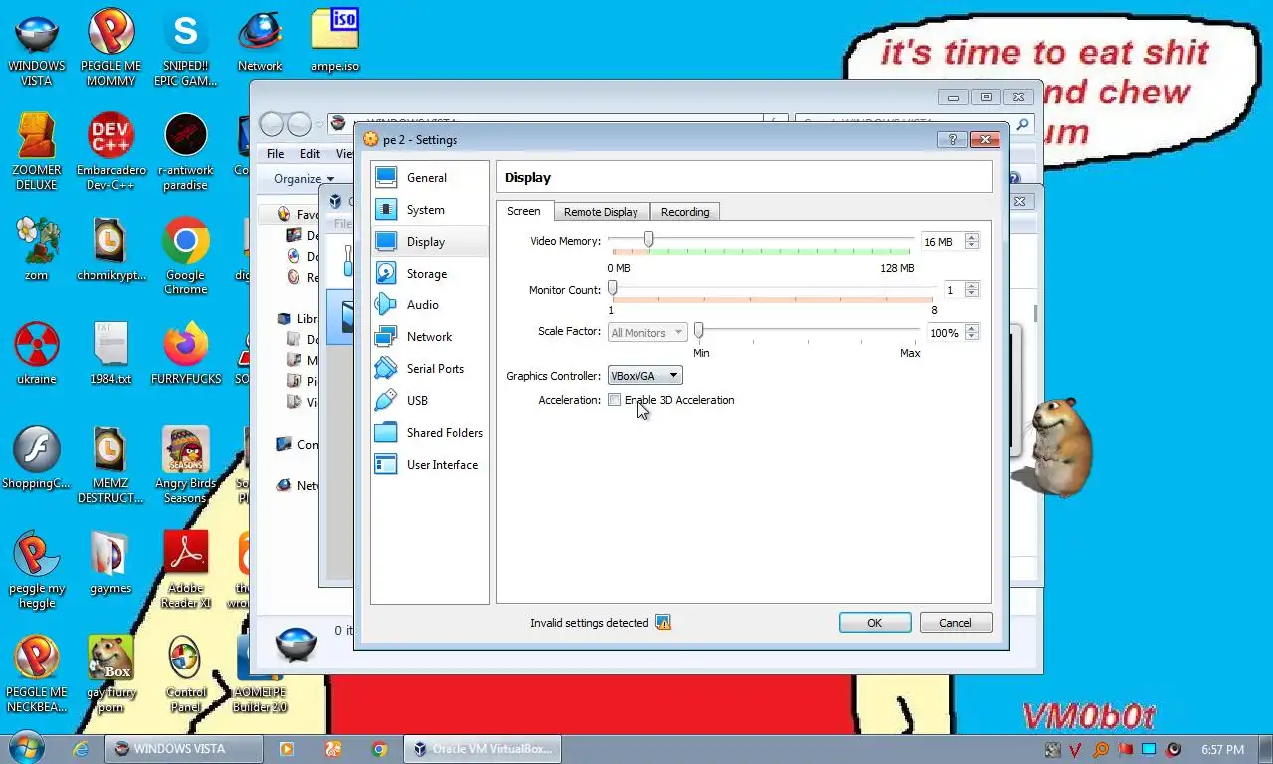Open the File menu in Explorer window
This screenshot has height=764, width=1273.
[x=275, y=154]
